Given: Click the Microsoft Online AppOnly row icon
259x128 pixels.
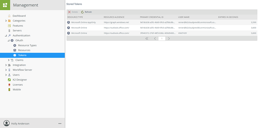Looking at the screenshot, I should (x=69, y=22).
